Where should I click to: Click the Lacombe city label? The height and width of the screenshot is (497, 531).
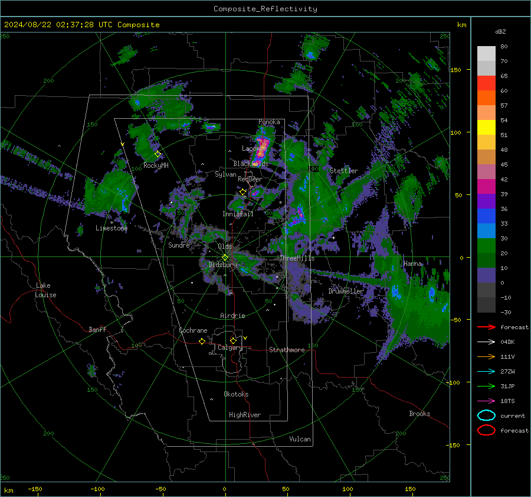254,148
